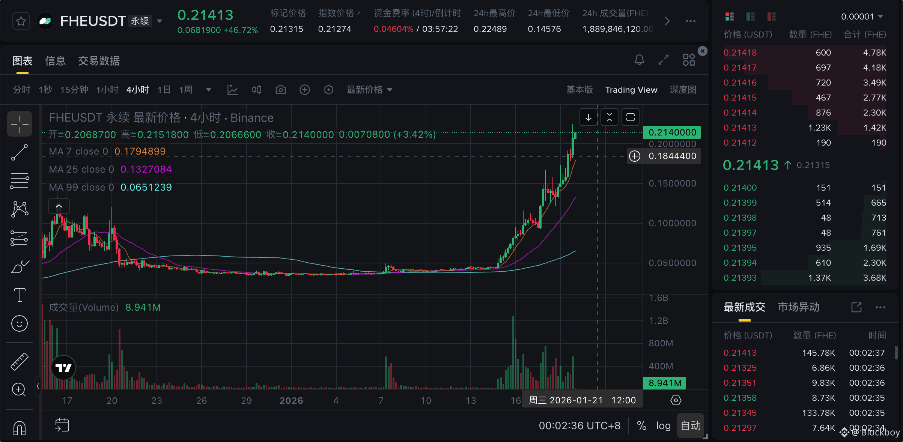
Task: Switch to the 交易数据 tab
Action: pyautogui.click(x=99, y=61)
